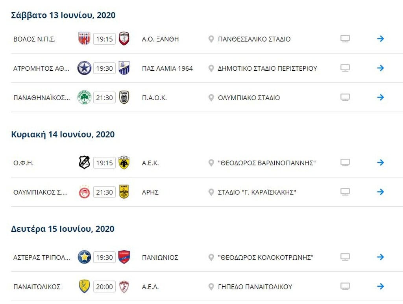The height and width of the screenshot is (304, 403).
Task: Click the Σάββατο 13 Ιουνίου, 2020 heading
Action: (x=63, y=15)
